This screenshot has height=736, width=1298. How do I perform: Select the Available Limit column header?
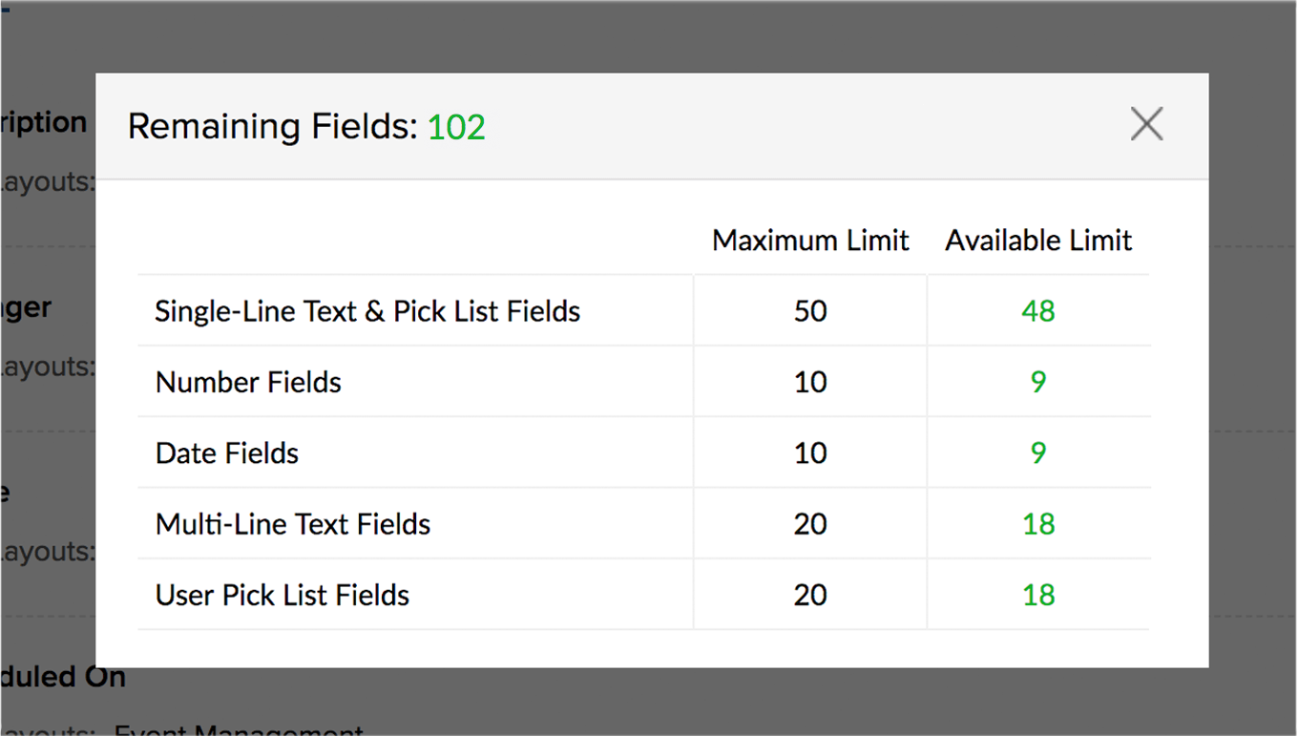coord(1038,241)
